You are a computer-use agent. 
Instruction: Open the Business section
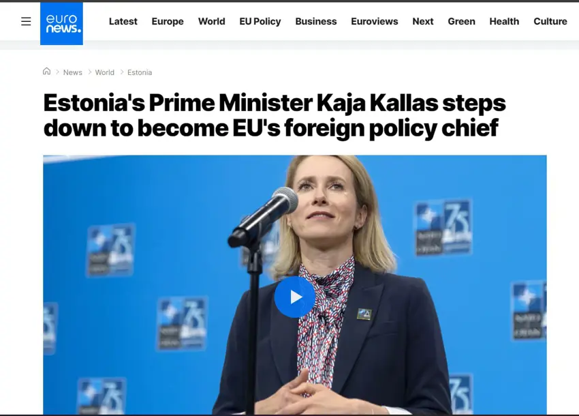pos(315,21)
